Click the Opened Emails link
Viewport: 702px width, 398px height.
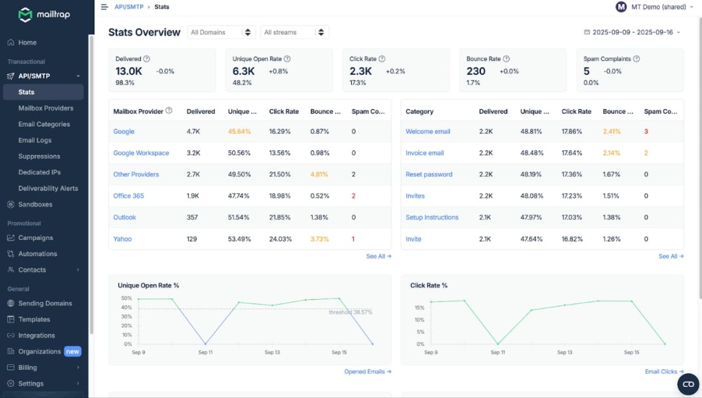click(x=367, y=372)
